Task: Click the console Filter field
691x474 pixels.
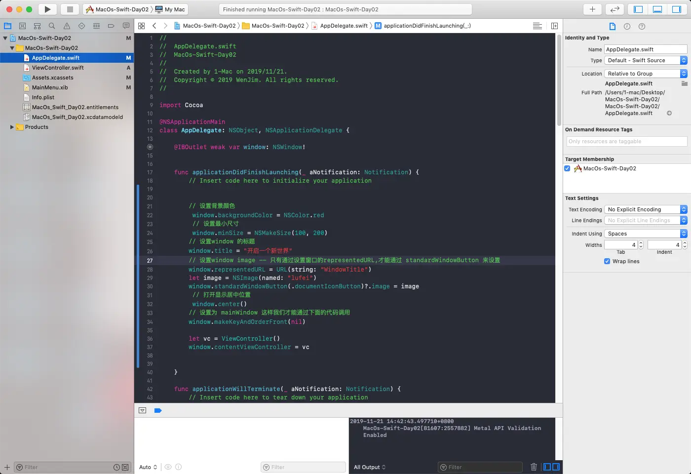Action: 480,467
